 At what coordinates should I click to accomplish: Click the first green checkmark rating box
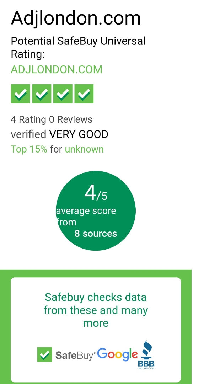(21, 94)
